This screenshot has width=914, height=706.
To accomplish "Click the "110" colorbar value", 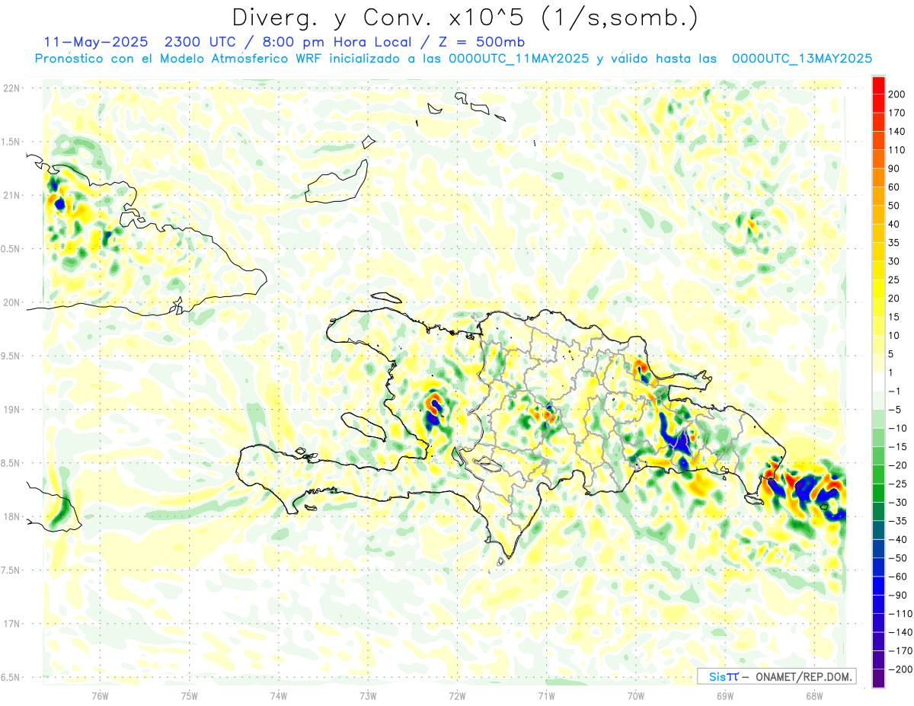I will (x=896, y=150).
